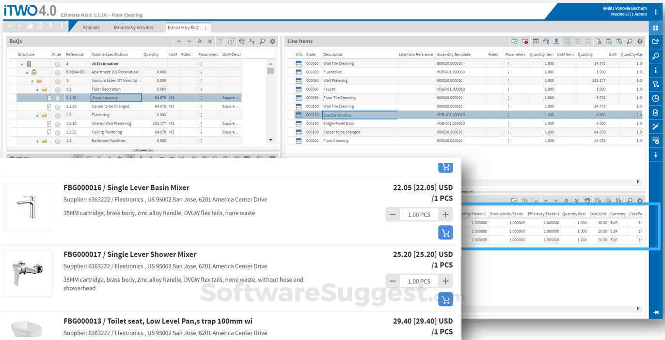This screenshot has width=665, height=340.
Task: Open the search magnifier in the BoQs toolbar
Action: tap(262, 42)
